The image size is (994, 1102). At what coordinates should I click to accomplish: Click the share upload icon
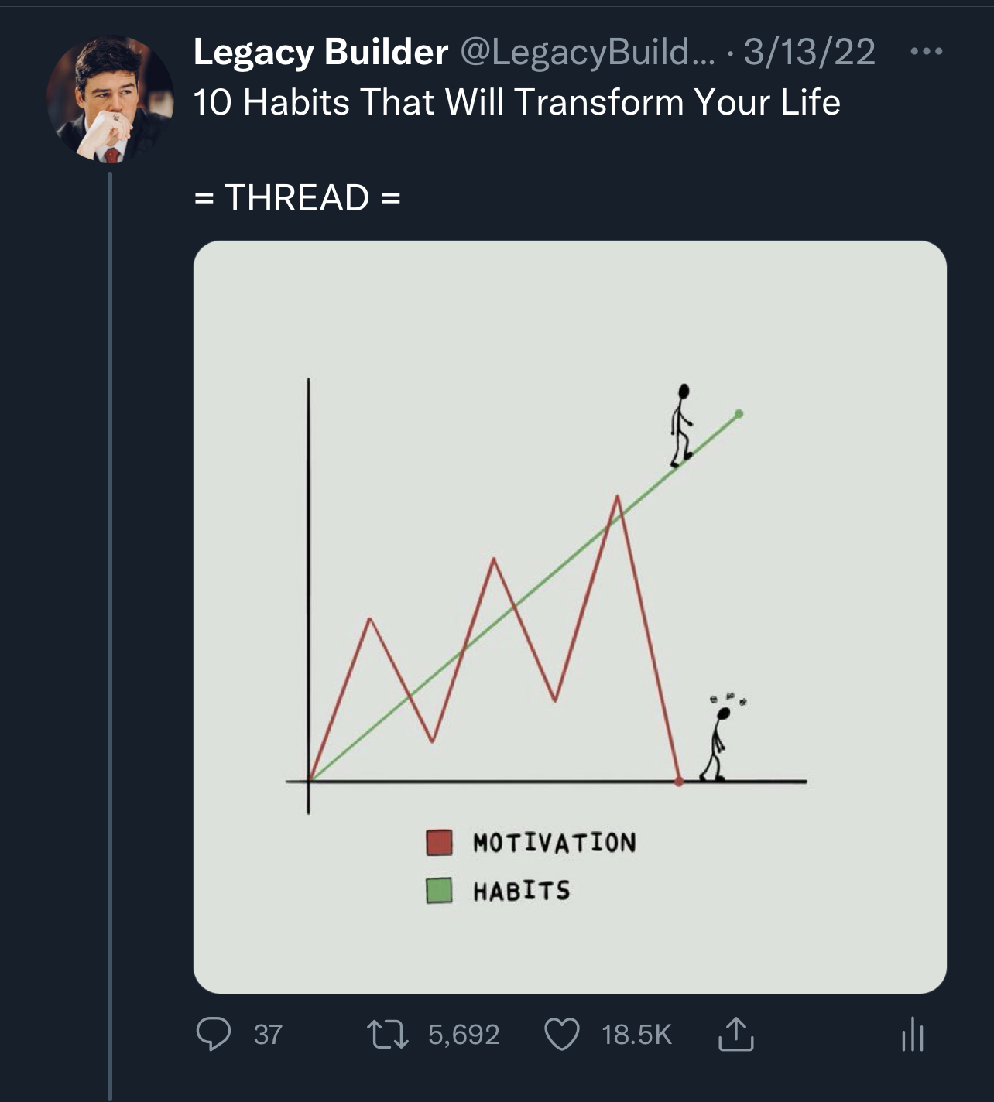[x=735, y=1034]
